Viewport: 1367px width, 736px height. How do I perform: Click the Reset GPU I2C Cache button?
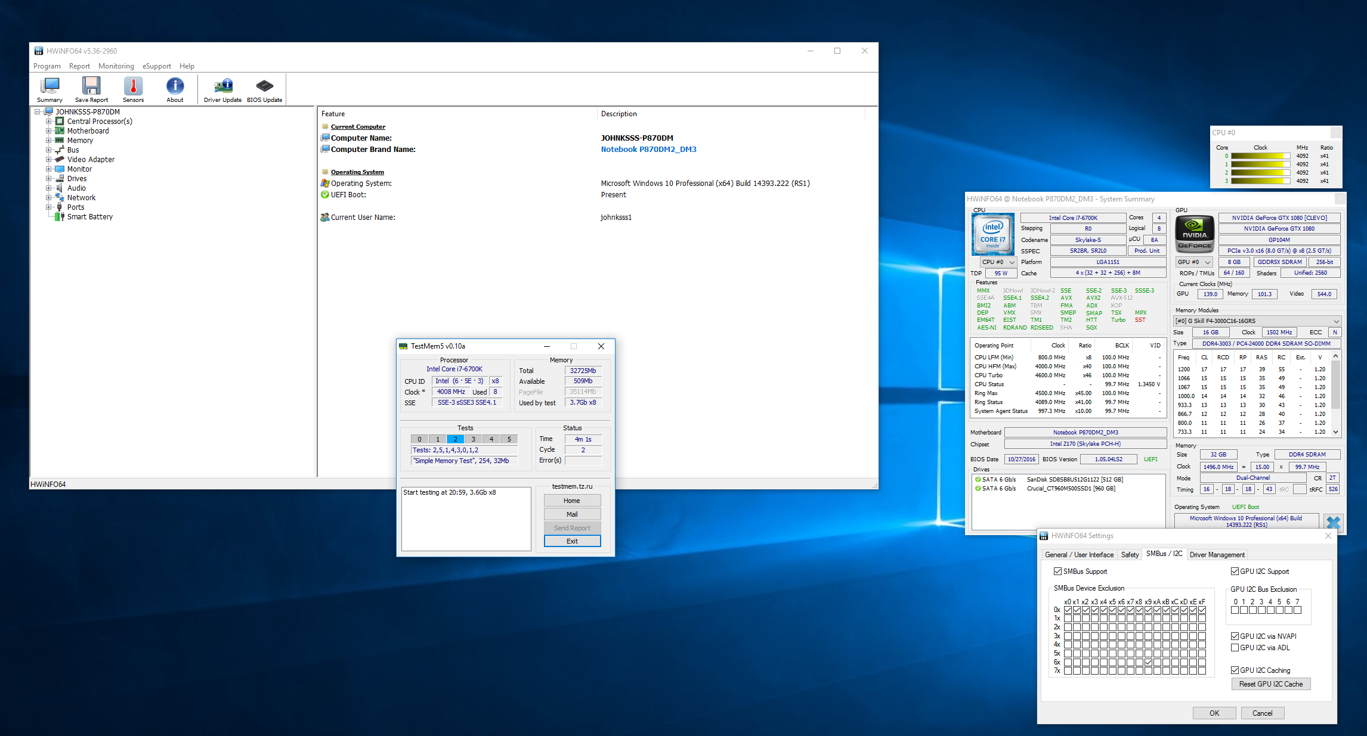1271,684
